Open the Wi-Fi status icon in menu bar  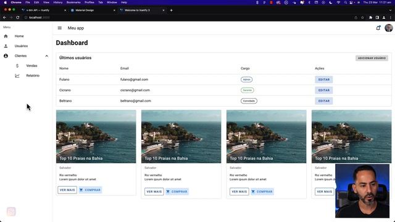click(x=338, y=2)
